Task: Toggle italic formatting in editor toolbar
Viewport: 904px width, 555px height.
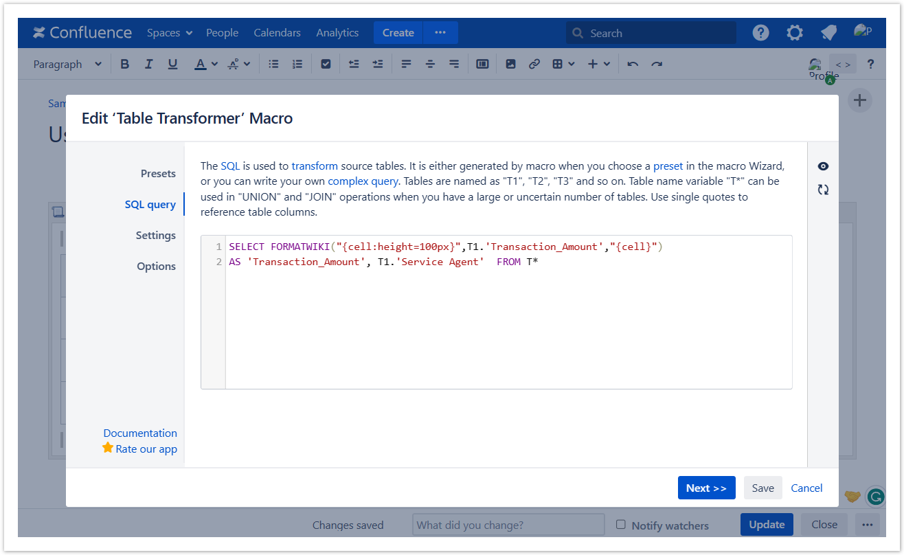Action: click(148, 64)
